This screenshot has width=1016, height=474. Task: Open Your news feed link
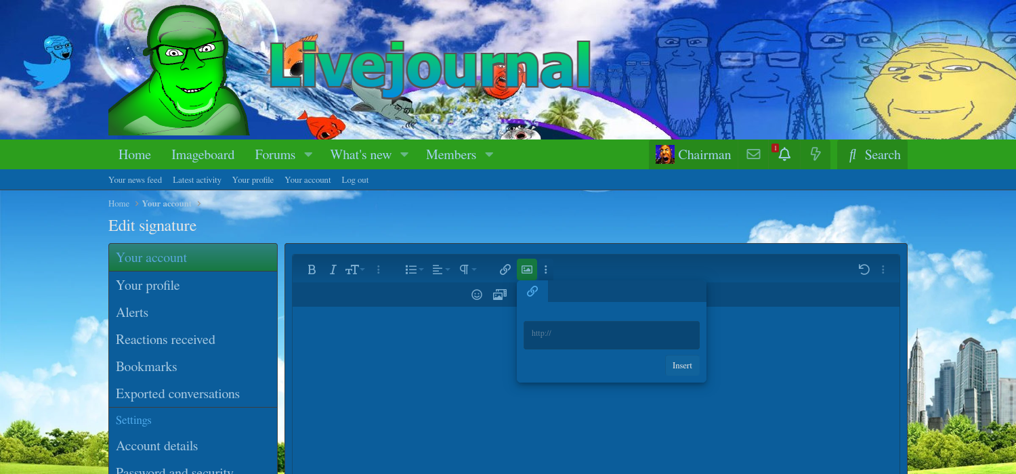coord(135,180)
